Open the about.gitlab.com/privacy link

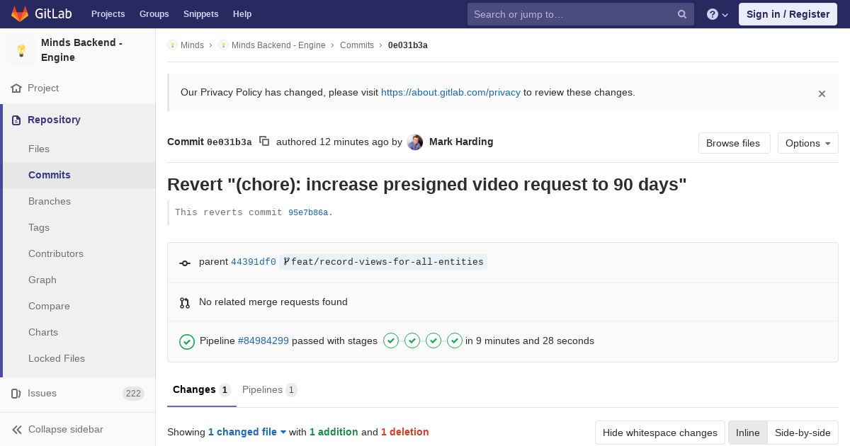(450, 93)
